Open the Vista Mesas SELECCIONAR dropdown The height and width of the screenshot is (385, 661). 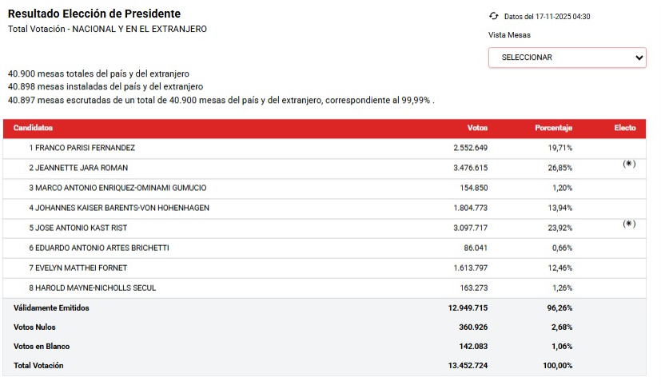(567, 58)
